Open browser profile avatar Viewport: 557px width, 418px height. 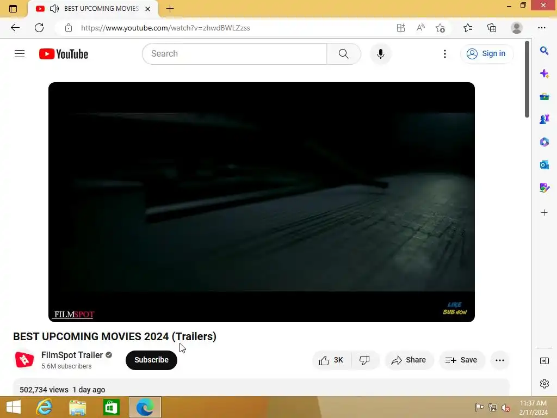[x=517, y=28]
